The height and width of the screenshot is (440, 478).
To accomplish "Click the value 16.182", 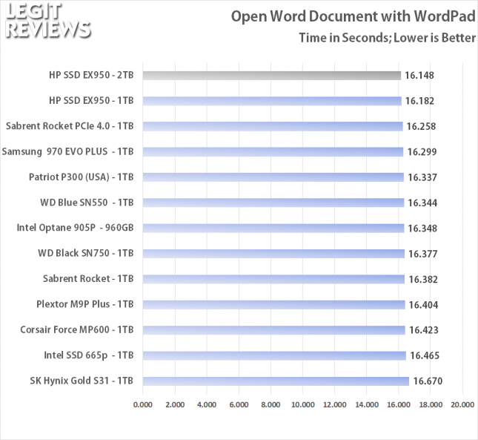I will [419, 101].
